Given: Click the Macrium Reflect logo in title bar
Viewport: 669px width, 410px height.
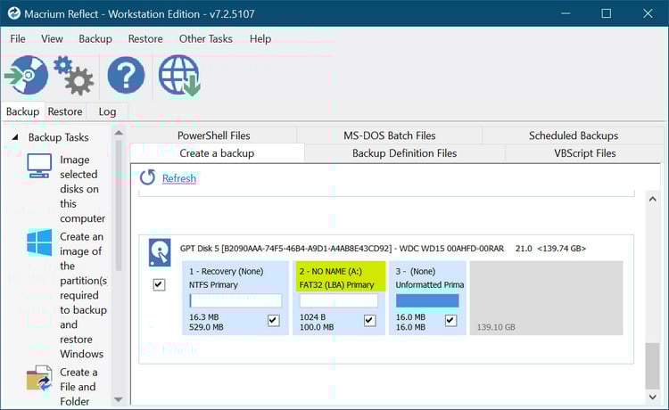Looking at the screenshot, I should (x=13, y=13).
